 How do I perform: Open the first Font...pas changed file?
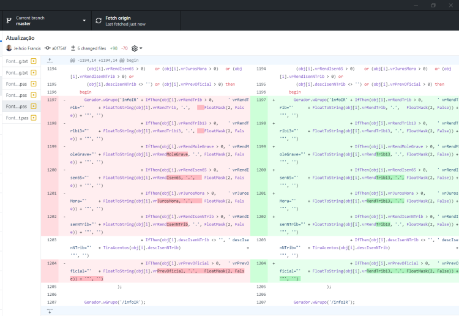pos(21,84)
